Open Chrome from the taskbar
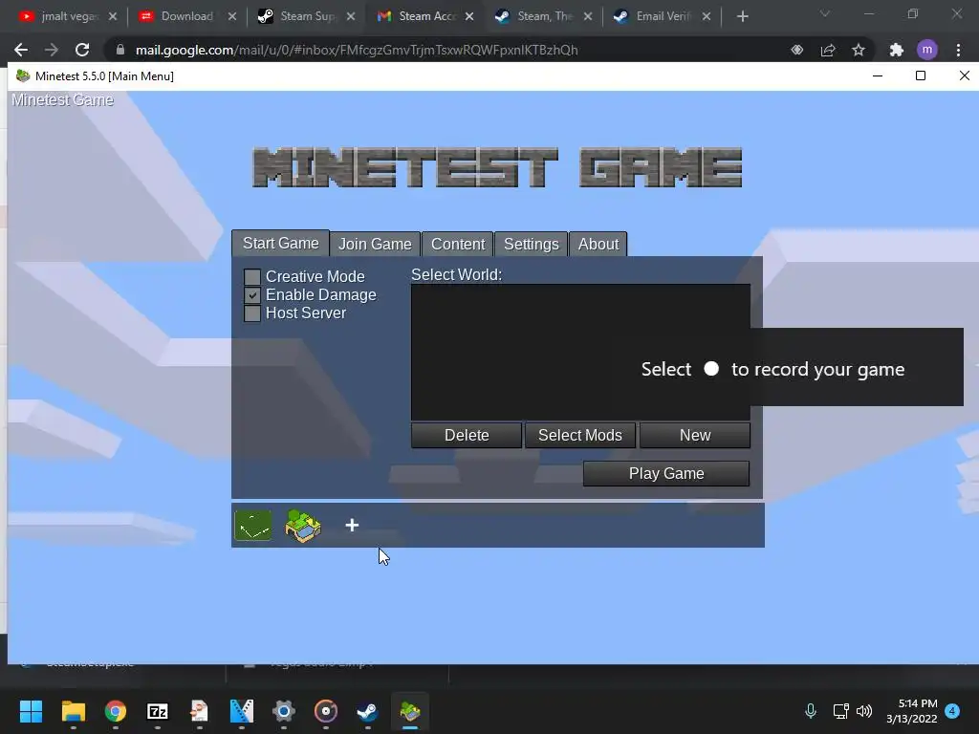This screenshot has width=979, height=734. [x=116, y=711]
